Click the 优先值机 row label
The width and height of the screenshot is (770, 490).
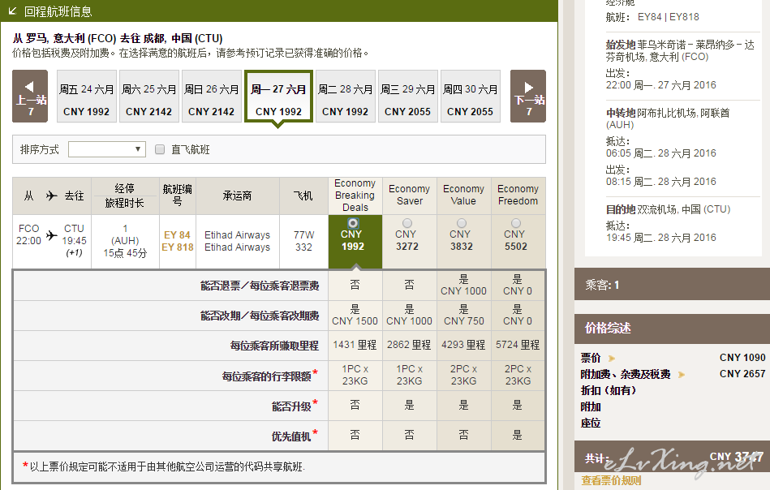point(291,436)
